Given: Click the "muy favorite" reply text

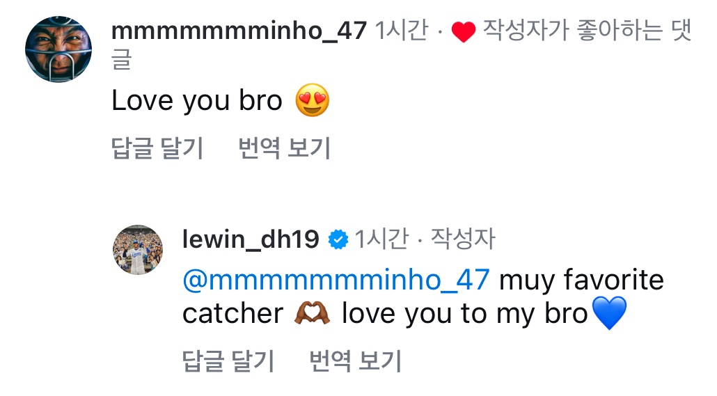Looking at the screenshot, I should point(582,280).
